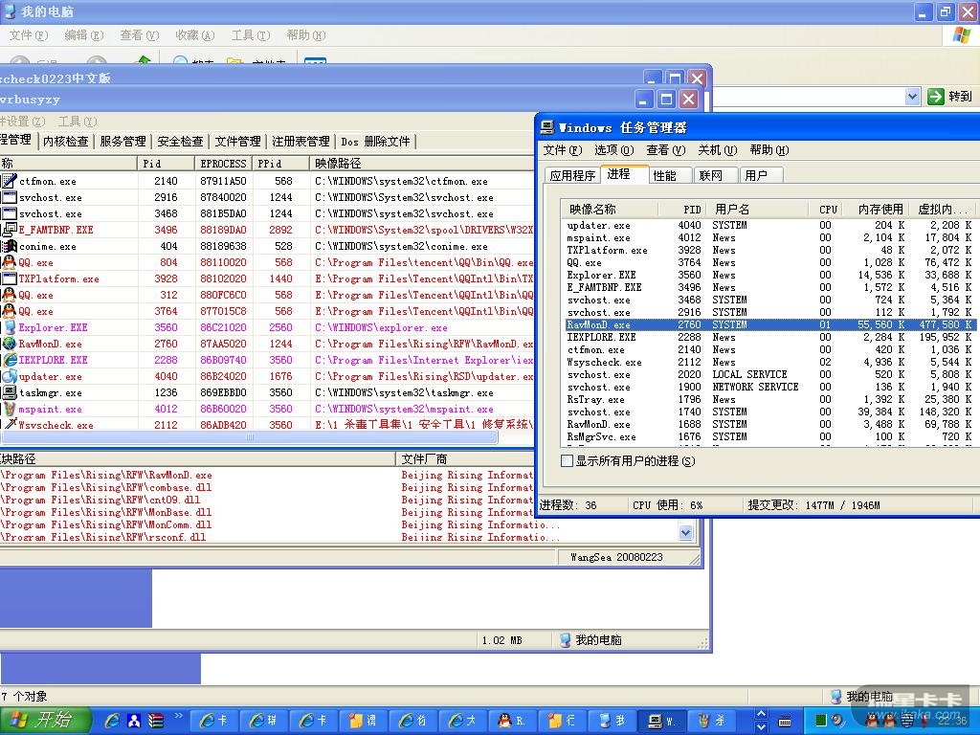This screenshot has height=735, width=980.
Task: Click the RavMonD.exe icon in Wsyscheck
Action: click(9, 344)
